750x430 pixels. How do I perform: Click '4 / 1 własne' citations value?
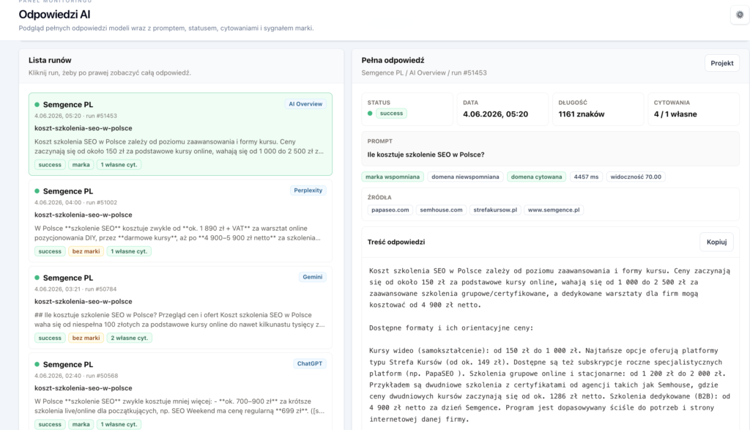675,114
